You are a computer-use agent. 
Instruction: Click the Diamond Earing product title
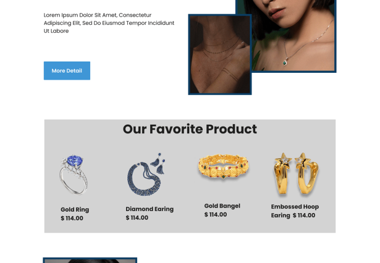pos(150,209)
